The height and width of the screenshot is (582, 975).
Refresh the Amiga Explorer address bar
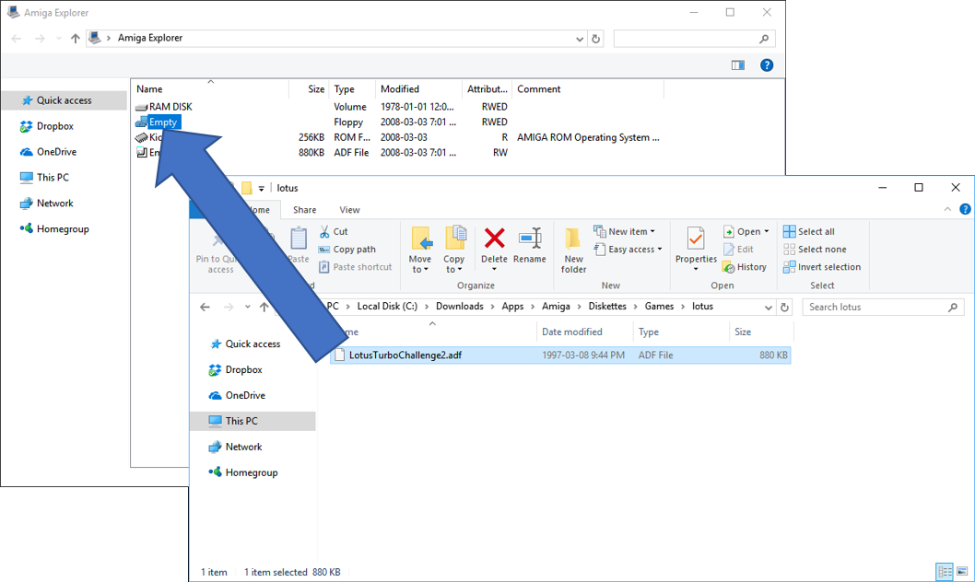pyautogui.click(x=595, y=39)
